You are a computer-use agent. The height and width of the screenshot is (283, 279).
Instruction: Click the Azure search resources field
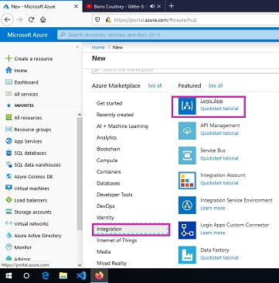[168, 35]
